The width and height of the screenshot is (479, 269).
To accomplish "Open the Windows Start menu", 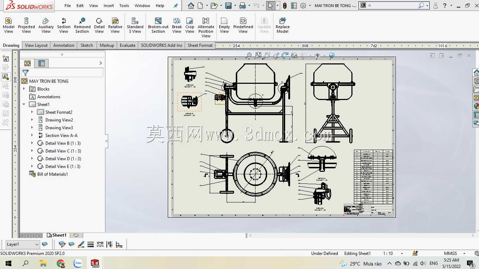I will [8, 263].
